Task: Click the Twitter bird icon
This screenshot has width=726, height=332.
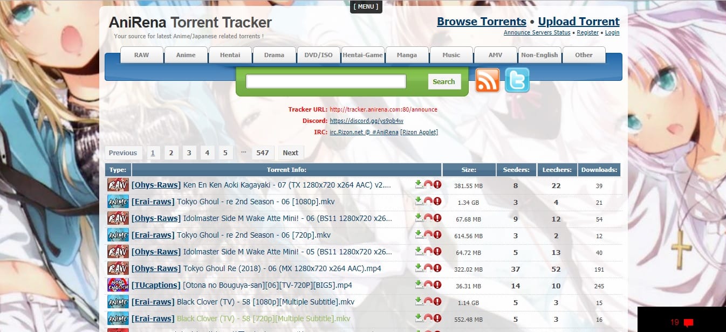Action: (517, 81)
